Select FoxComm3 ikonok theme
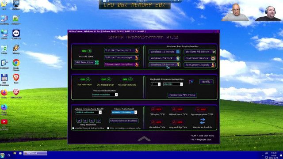 (x=199, y=58)
